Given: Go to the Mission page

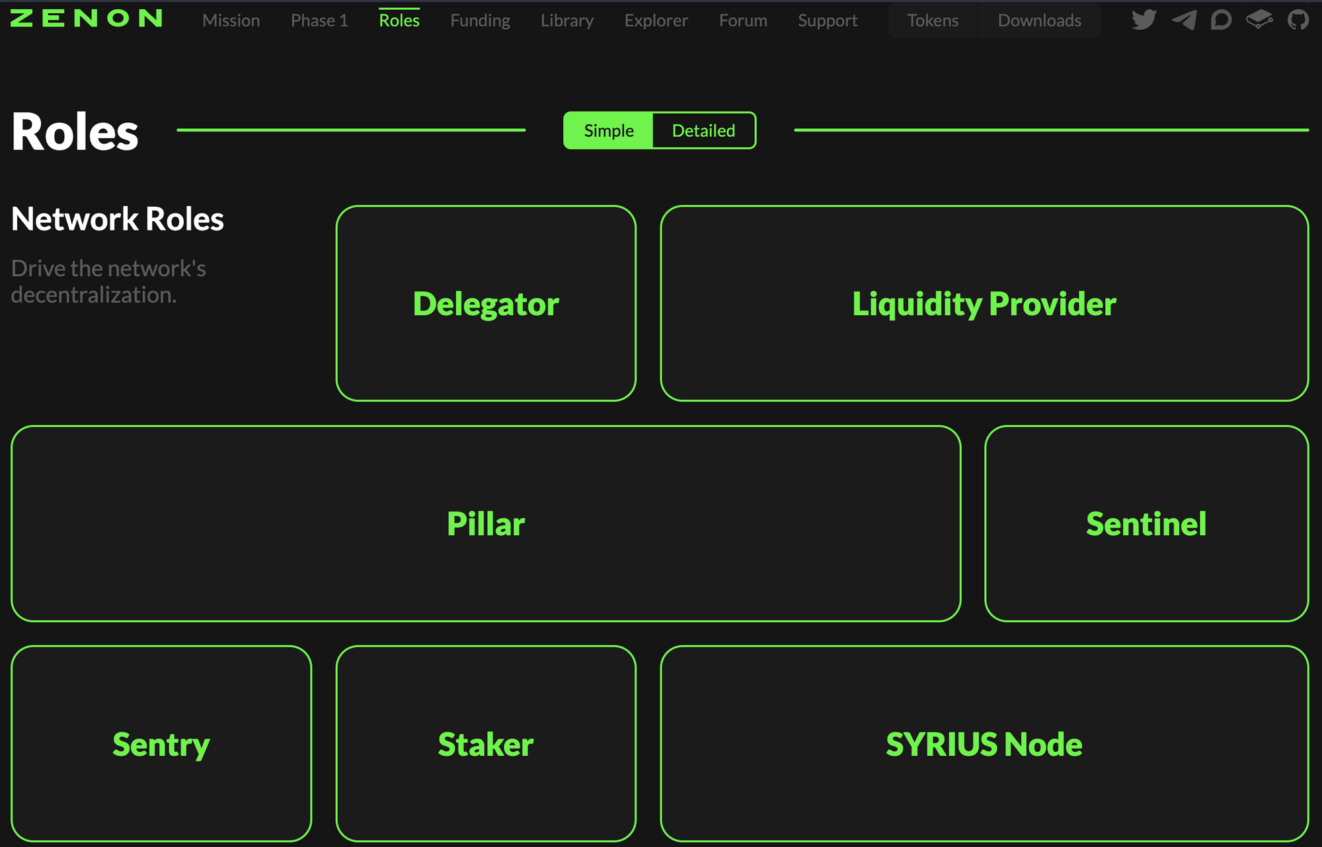Looking at the screenshot, I should [x=231, y=20].
